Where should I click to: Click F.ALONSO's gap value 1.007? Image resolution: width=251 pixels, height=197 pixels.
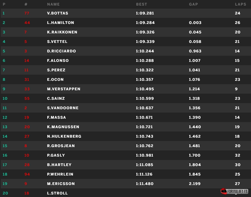tap(195, 61)
